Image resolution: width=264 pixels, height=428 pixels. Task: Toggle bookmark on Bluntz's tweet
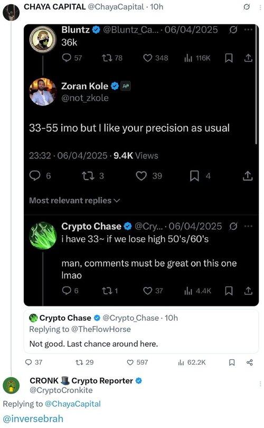229,58
